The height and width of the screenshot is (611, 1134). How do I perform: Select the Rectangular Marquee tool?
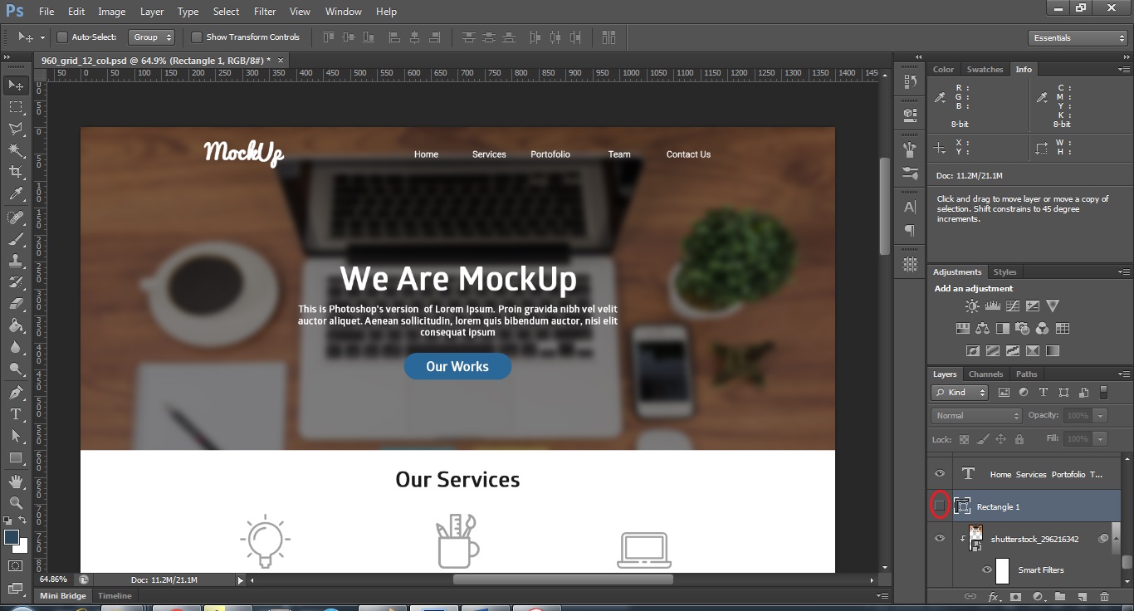[x=16, y=107]
